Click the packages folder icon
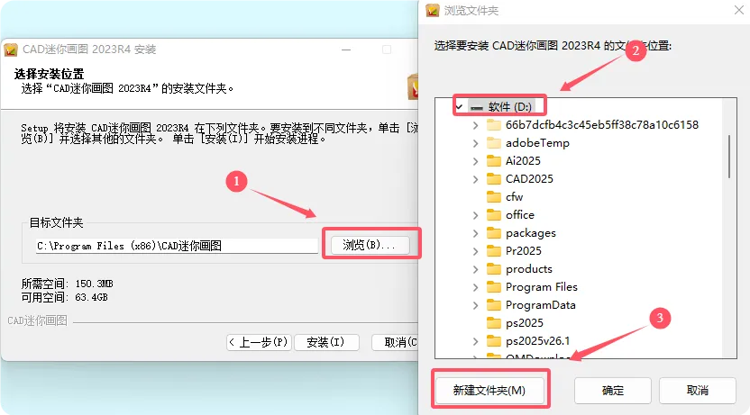The image size is (750, 415). 494,233
